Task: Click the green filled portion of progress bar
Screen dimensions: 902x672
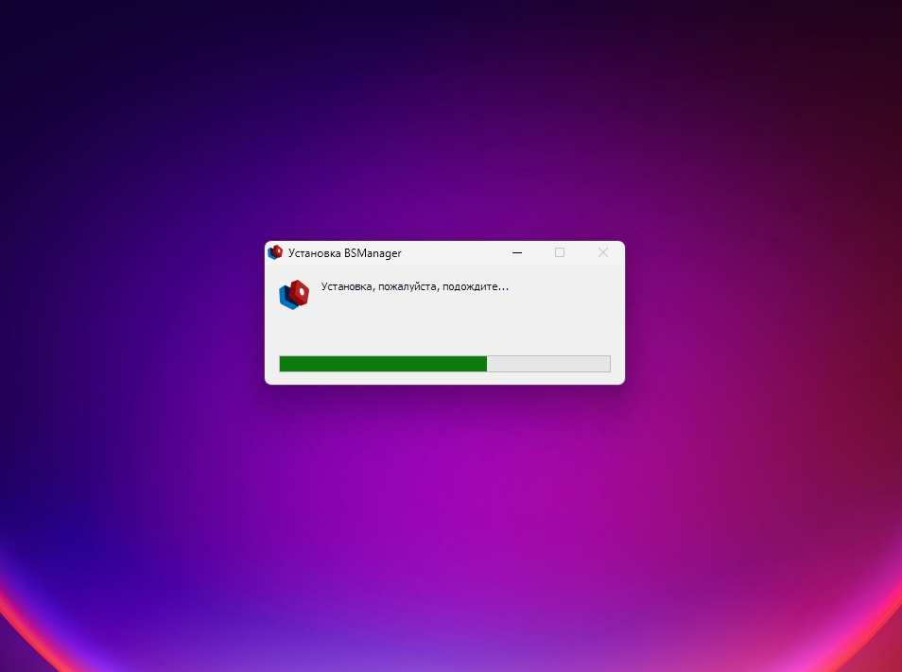Action: pos(383,364)
